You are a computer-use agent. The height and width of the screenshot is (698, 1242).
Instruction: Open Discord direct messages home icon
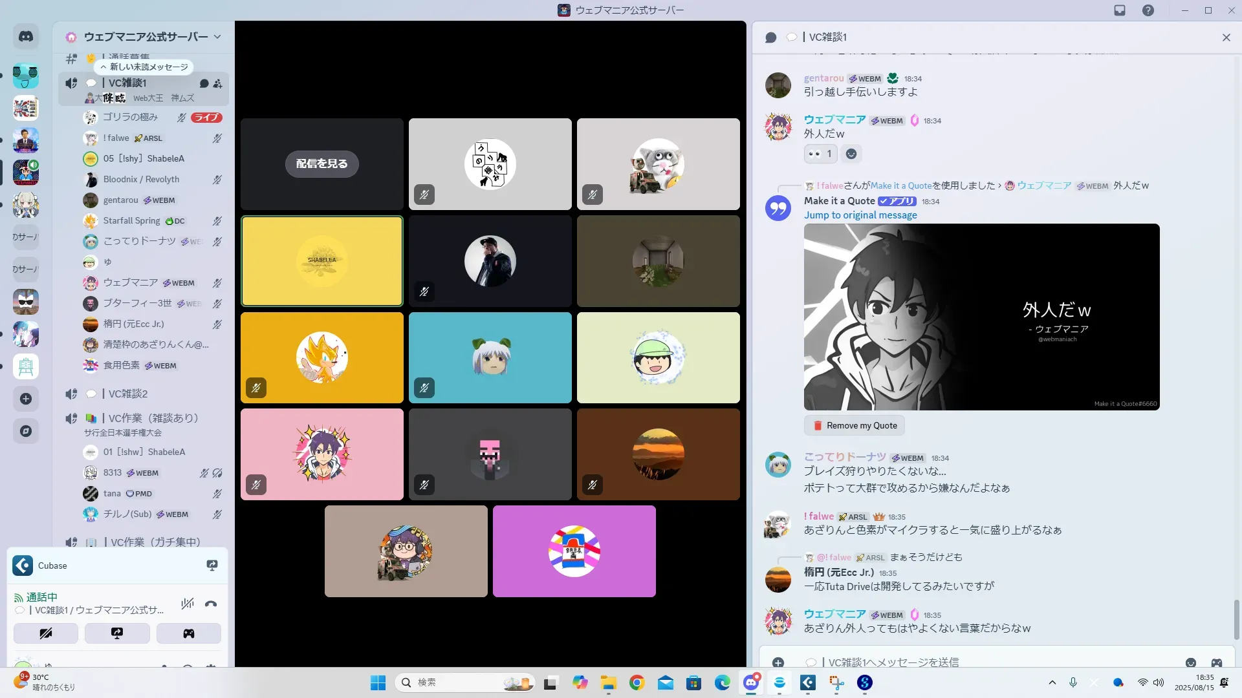coord(26,37)
